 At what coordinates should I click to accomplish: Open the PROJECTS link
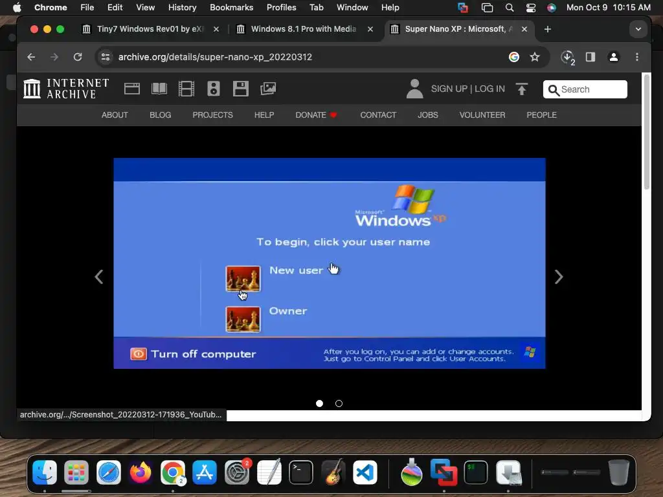212,115
